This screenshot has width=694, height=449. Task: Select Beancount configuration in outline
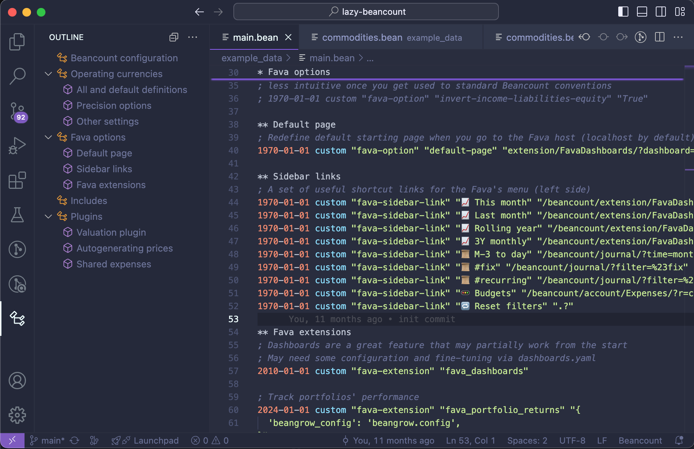pyautogui.click(x=124, y=58)
